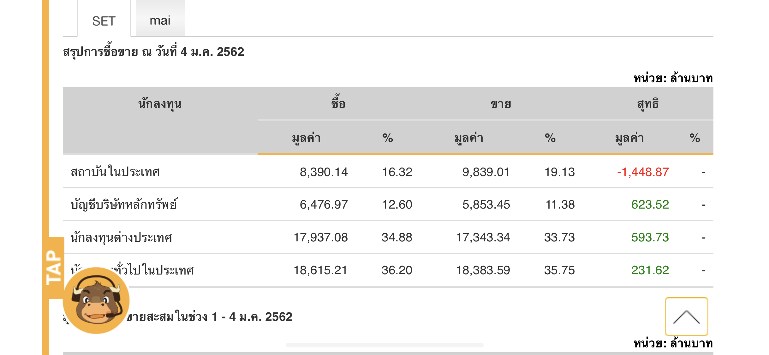Click the summary heading dated 4 ม.ค. 2562
Viewport: 769px width, 355px height.
153,52
